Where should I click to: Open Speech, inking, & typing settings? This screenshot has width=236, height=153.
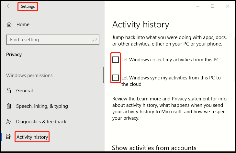pyautogui.click(x=42, y=106)
